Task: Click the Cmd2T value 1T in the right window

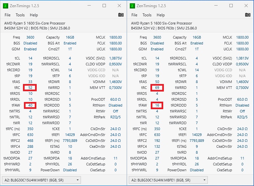Action: [197, 49]
